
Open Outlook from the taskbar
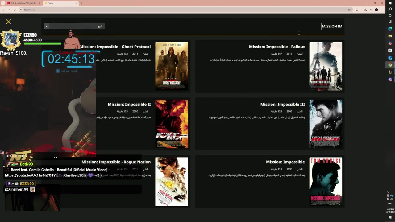[x=390, y=58]
